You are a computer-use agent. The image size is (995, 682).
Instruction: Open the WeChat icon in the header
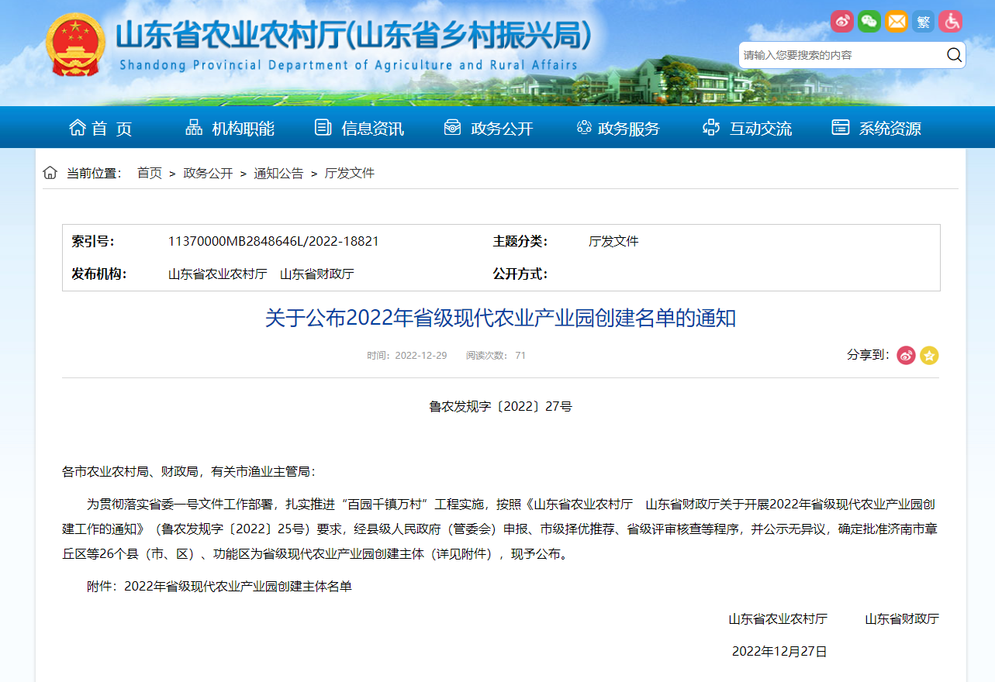(x=869, y=21)
